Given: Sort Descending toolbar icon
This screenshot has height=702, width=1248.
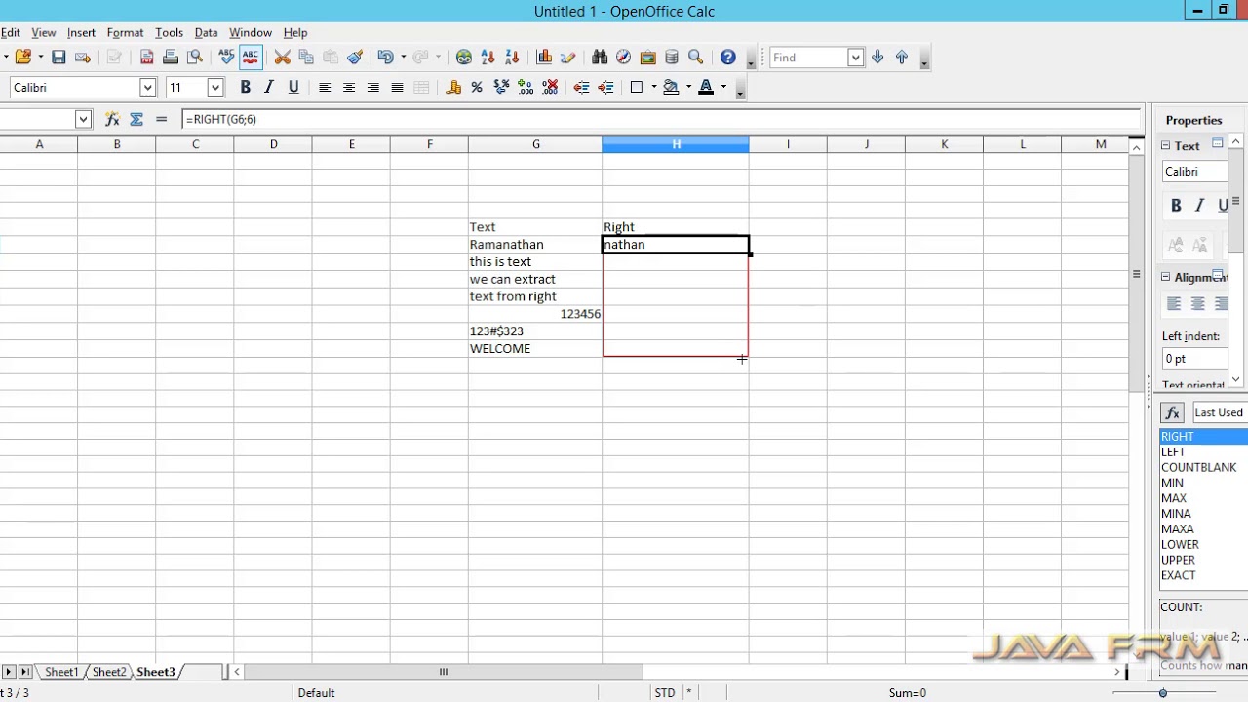Looking at the screenshot, I should (513, 58).
